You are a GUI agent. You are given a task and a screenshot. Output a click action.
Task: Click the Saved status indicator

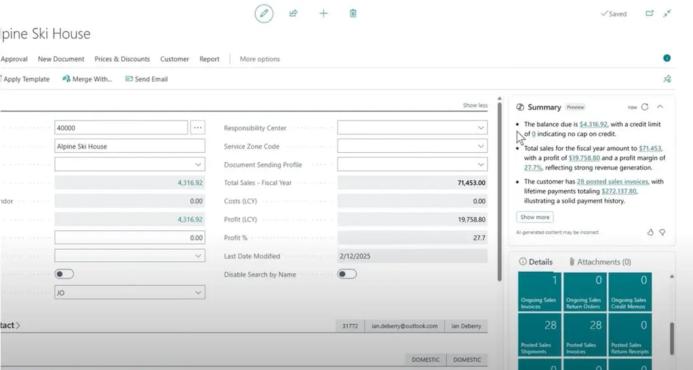click(x=614, y=14)
